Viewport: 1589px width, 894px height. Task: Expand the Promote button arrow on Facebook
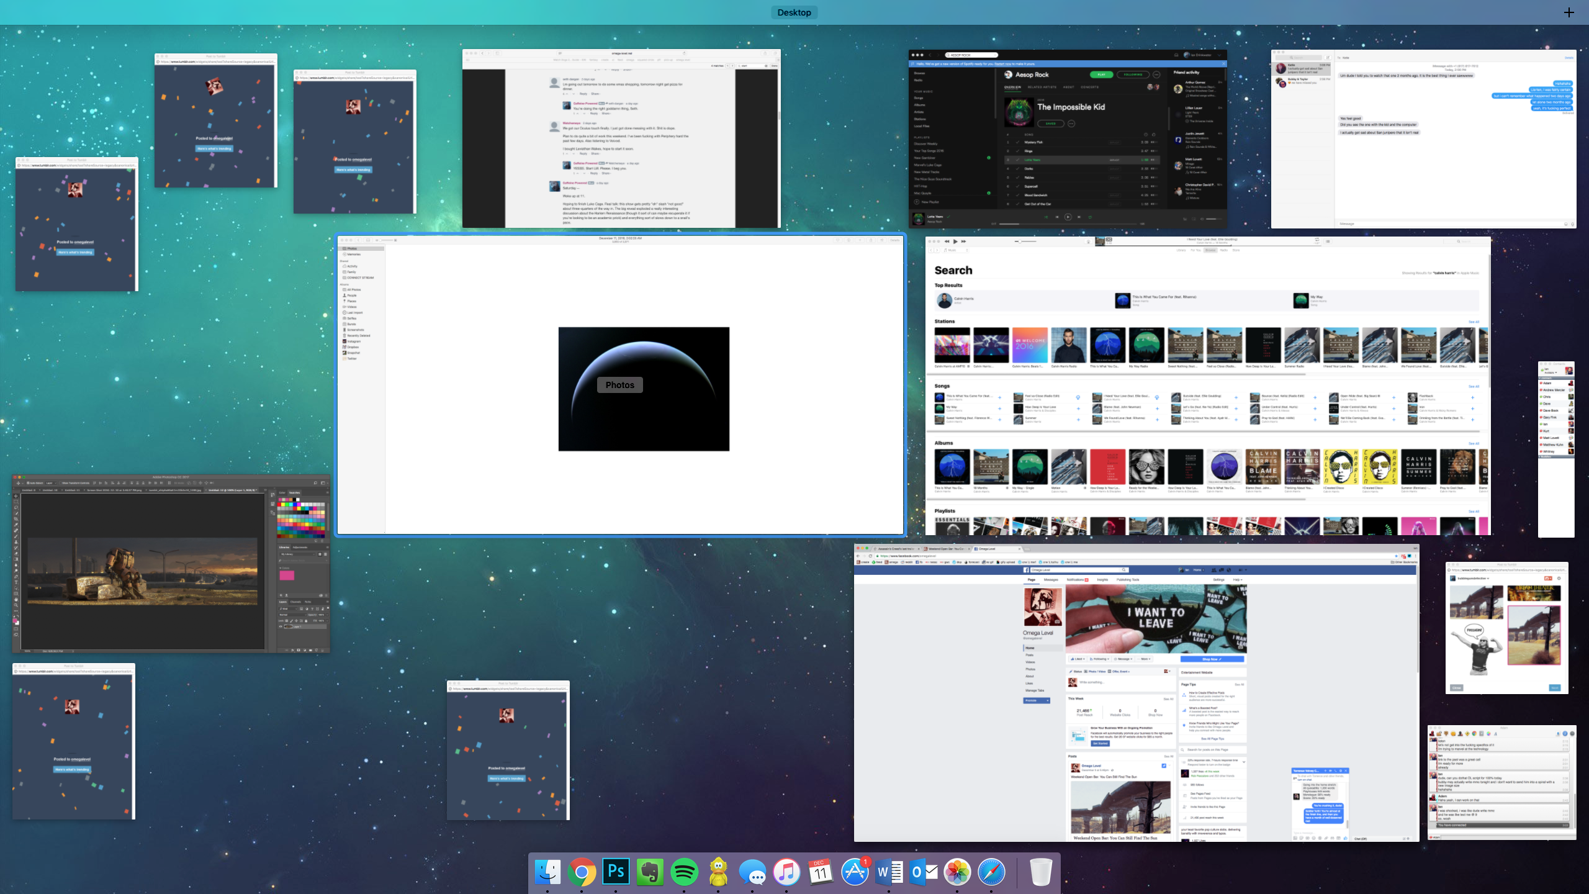click(x=1048, y=700)
